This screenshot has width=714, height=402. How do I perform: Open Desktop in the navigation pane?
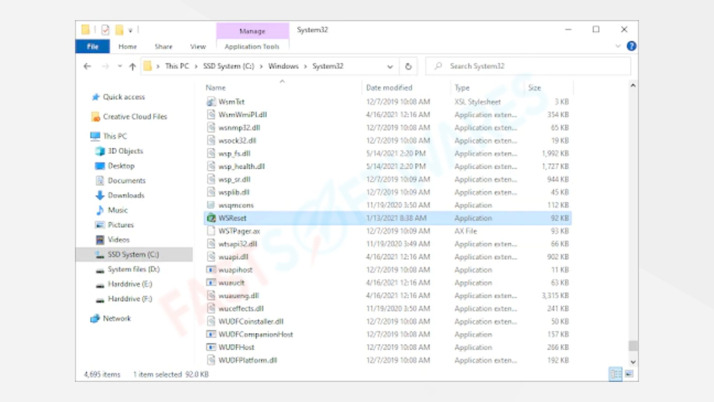coord(115,166)
